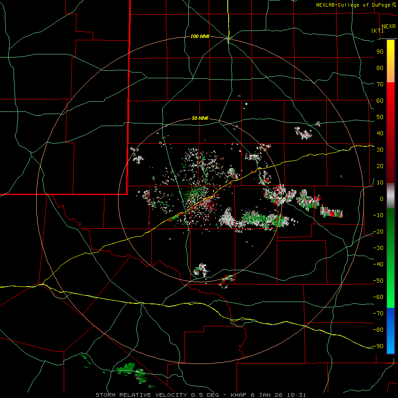Click the positive 70 scale label
Viewport: 398px width, 398px height.
(x=380, y=84)
